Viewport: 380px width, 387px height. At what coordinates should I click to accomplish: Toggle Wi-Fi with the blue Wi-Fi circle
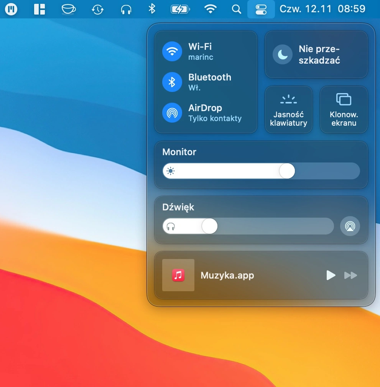[172, 51]
